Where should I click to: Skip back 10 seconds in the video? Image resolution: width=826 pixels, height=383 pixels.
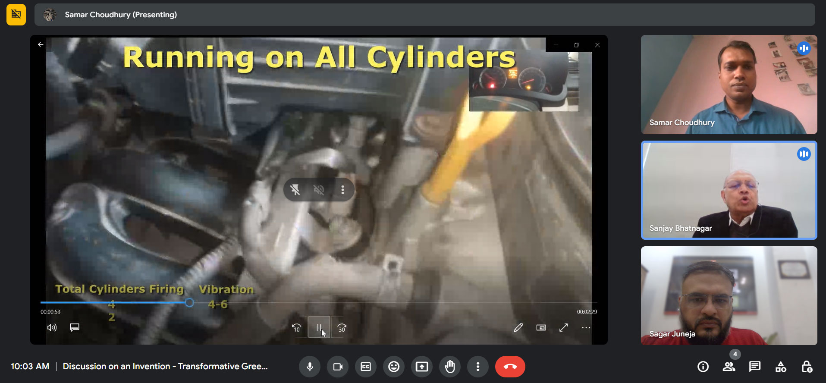[296, 328]
